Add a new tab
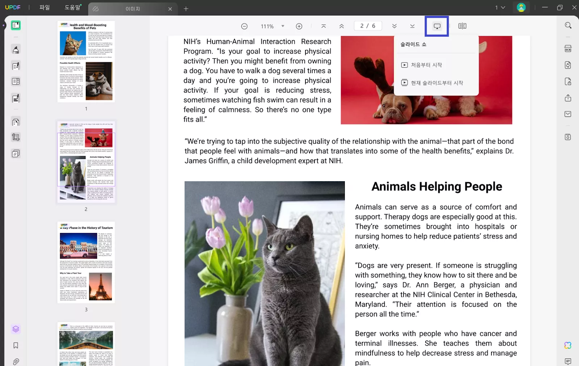Viewport: 579px width, 366px height. (x=186, y=9)
